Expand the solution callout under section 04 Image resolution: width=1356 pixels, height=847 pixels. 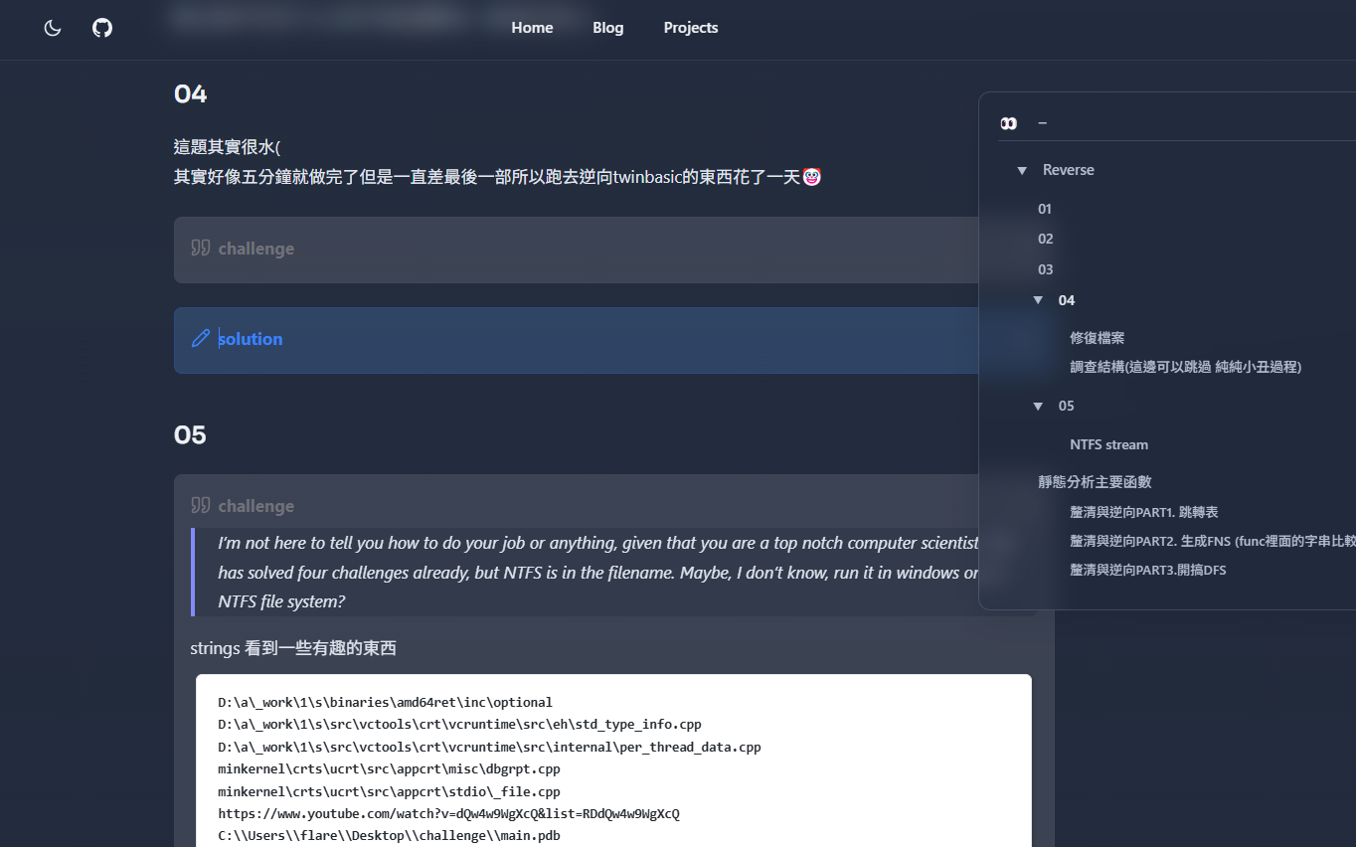[251, 339]
